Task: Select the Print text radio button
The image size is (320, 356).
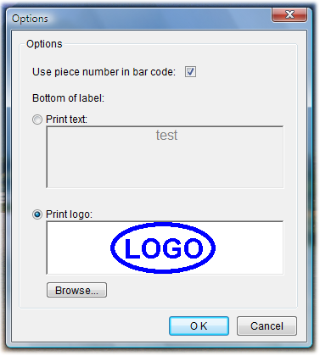Action: (37, 120)
